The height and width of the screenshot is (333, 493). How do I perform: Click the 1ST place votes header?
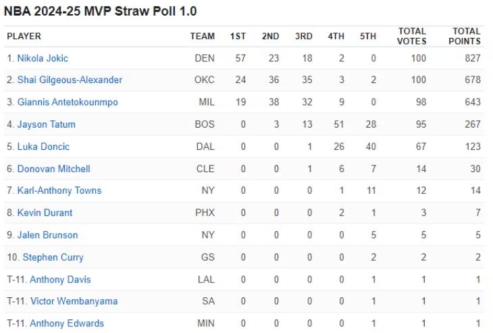click(238, 36)
